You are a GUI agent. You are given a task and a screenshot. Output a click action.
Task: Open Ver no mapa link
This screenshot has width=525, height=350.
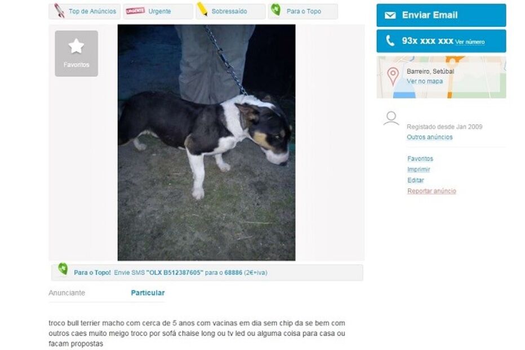425,81
